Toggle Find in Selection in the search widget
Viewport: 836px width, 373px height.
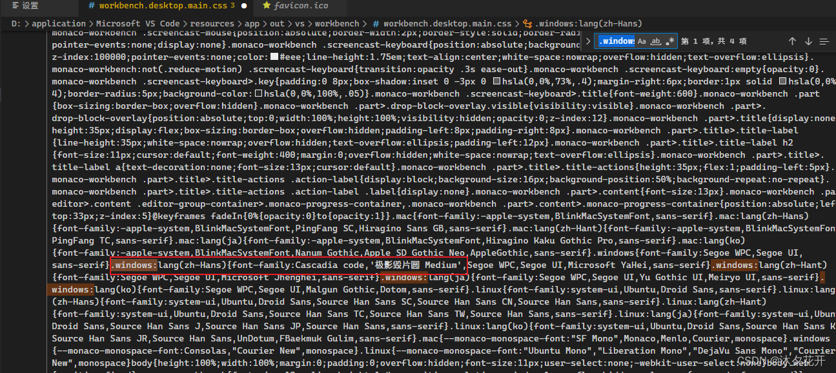click(825, 41)
